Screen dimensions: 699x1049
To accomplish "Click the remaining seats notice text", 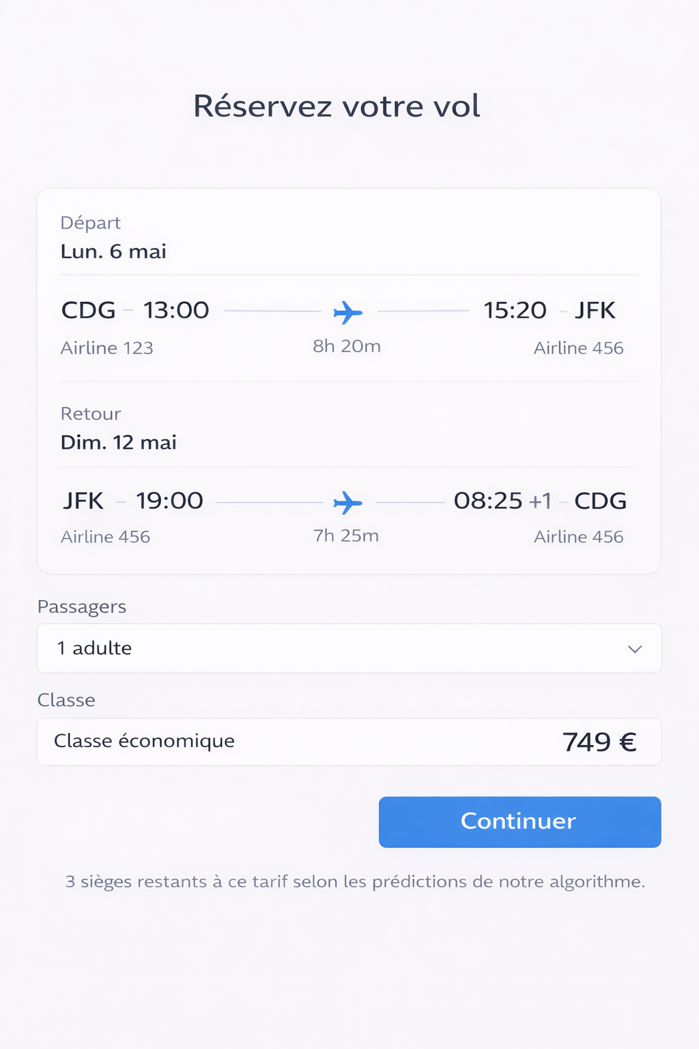I will coord(355,882).
